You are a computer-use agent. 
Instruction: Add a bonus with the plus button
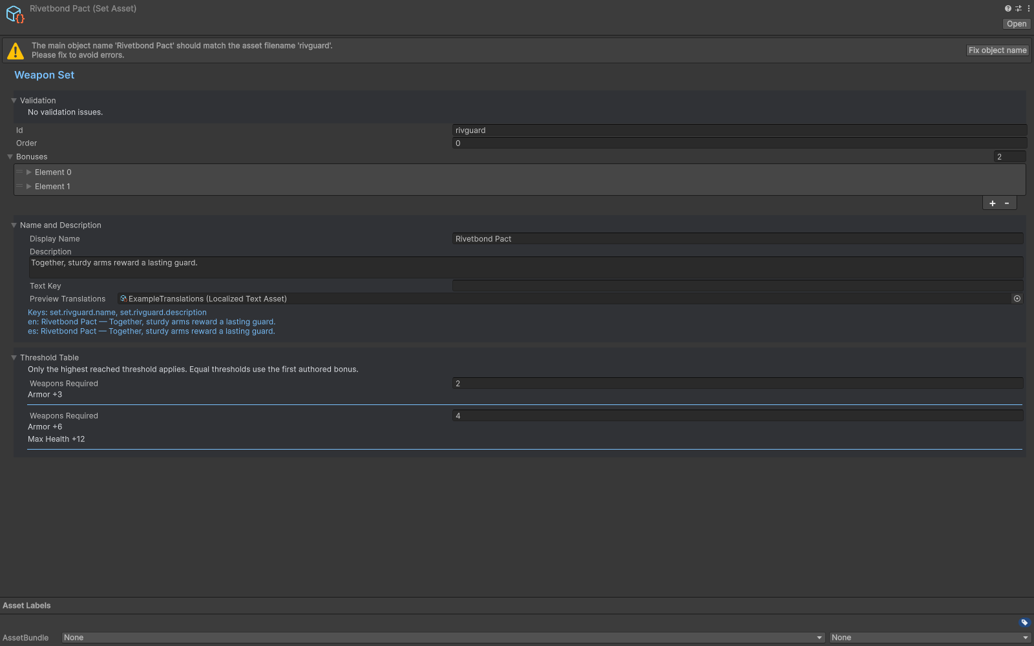pos(993,203)
